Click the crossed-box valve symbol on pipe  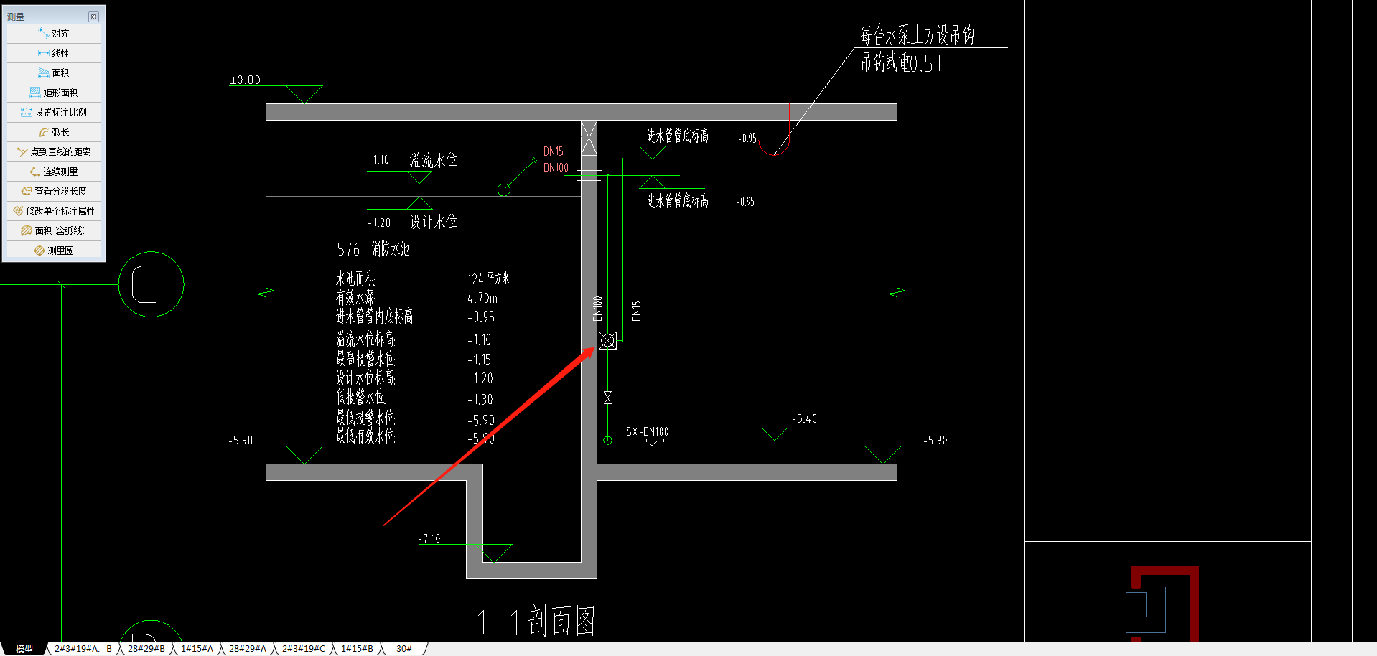click(x=607, y=340)
